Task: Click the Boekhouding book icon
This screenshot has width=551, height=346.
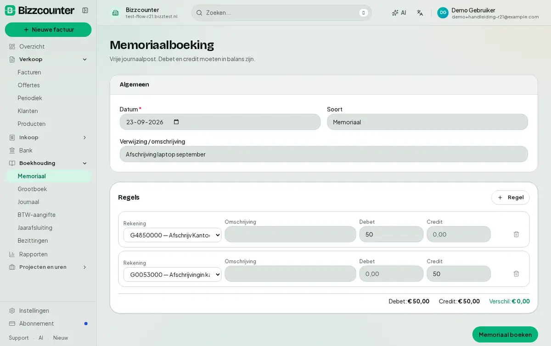Action: [12, 163]
